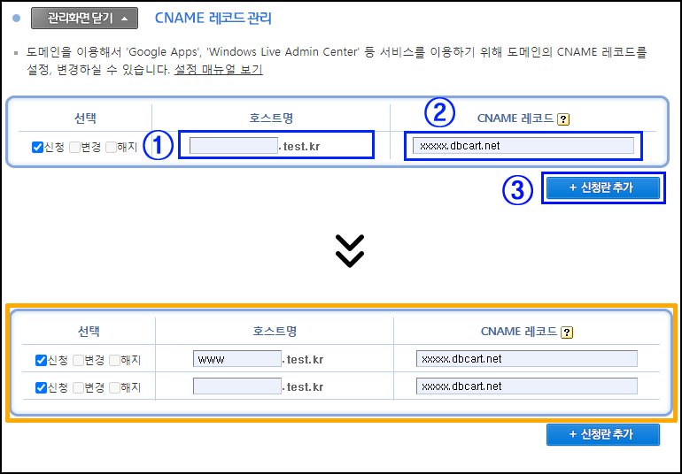Image resolution: width=682 pixels, height=474 pixels.
Task: Click the circled number 3 marker
Action: click(x=517, y=189)
